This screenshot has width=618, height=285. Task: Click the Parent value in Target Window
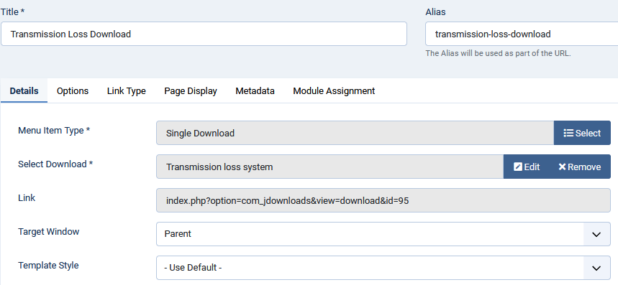click(178, 234)
